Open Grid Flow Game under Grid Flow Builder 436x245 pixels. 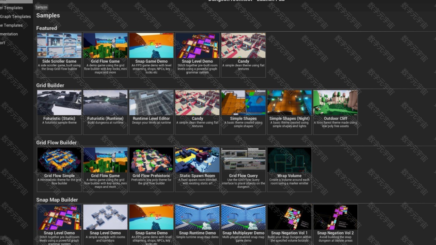point(105,169)
